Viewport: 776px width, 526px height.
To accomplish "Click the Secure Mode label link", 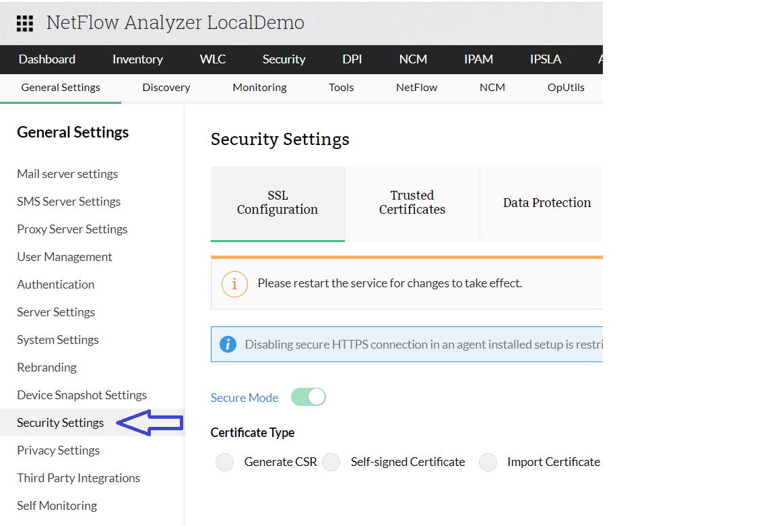I will [245, 398].
